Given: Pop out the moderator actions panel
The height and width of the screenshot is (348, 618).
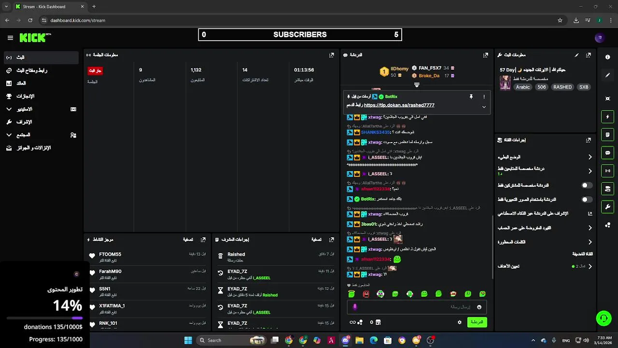Looking at the screenshot, I should [331, 240].
